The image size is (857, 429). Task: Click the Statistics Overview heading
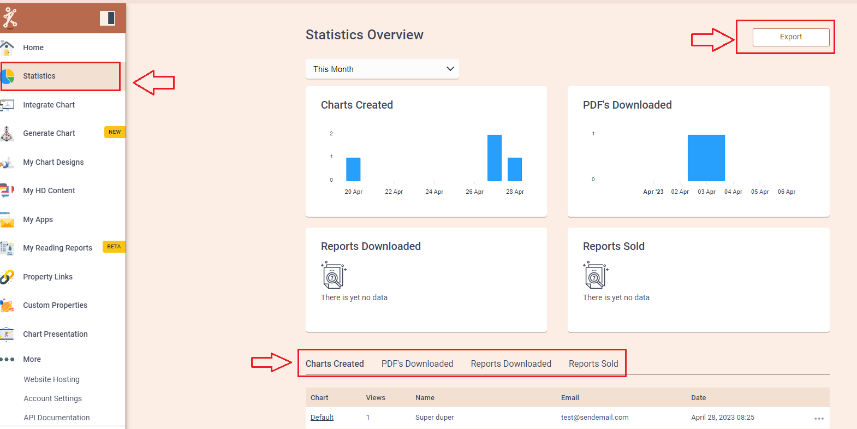[x=365, y=35]
